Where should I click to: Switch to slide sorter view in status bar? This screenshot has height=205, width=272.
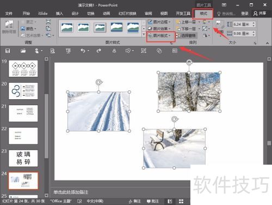pyautogui.click(x=181, y=201)
